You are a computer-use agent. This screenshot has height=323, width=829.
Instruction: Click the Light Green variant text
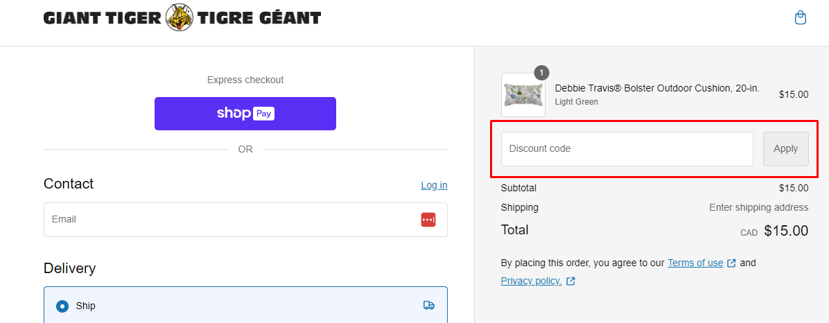576,102
